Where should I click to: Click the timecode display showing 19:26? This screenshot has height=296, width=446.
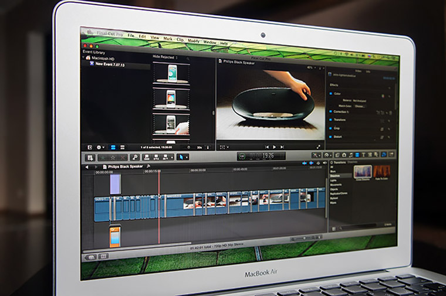tap(261, 156)
